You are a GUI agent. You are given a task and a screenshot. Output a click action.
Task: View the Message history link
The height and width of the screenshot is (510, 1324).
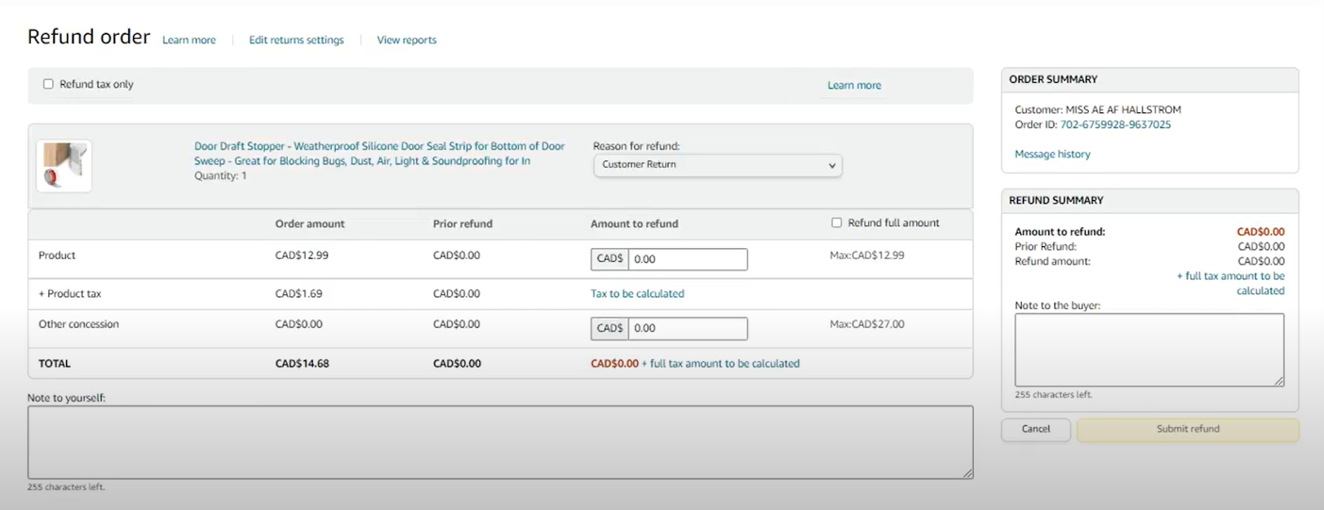pos(1053,155)
